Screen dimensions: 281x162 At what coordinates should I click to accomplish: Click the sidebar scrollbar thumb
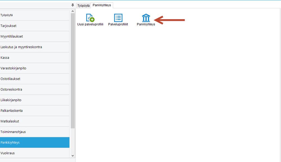pyautogui.click(x=73, y=71)
